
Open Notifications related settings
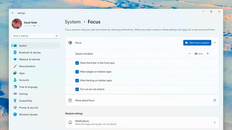[142, 122]
